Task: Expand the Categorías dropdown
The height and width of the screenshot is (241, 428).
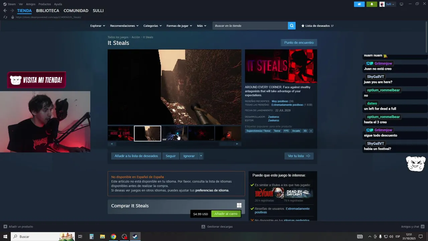Action: click(152, 26)
